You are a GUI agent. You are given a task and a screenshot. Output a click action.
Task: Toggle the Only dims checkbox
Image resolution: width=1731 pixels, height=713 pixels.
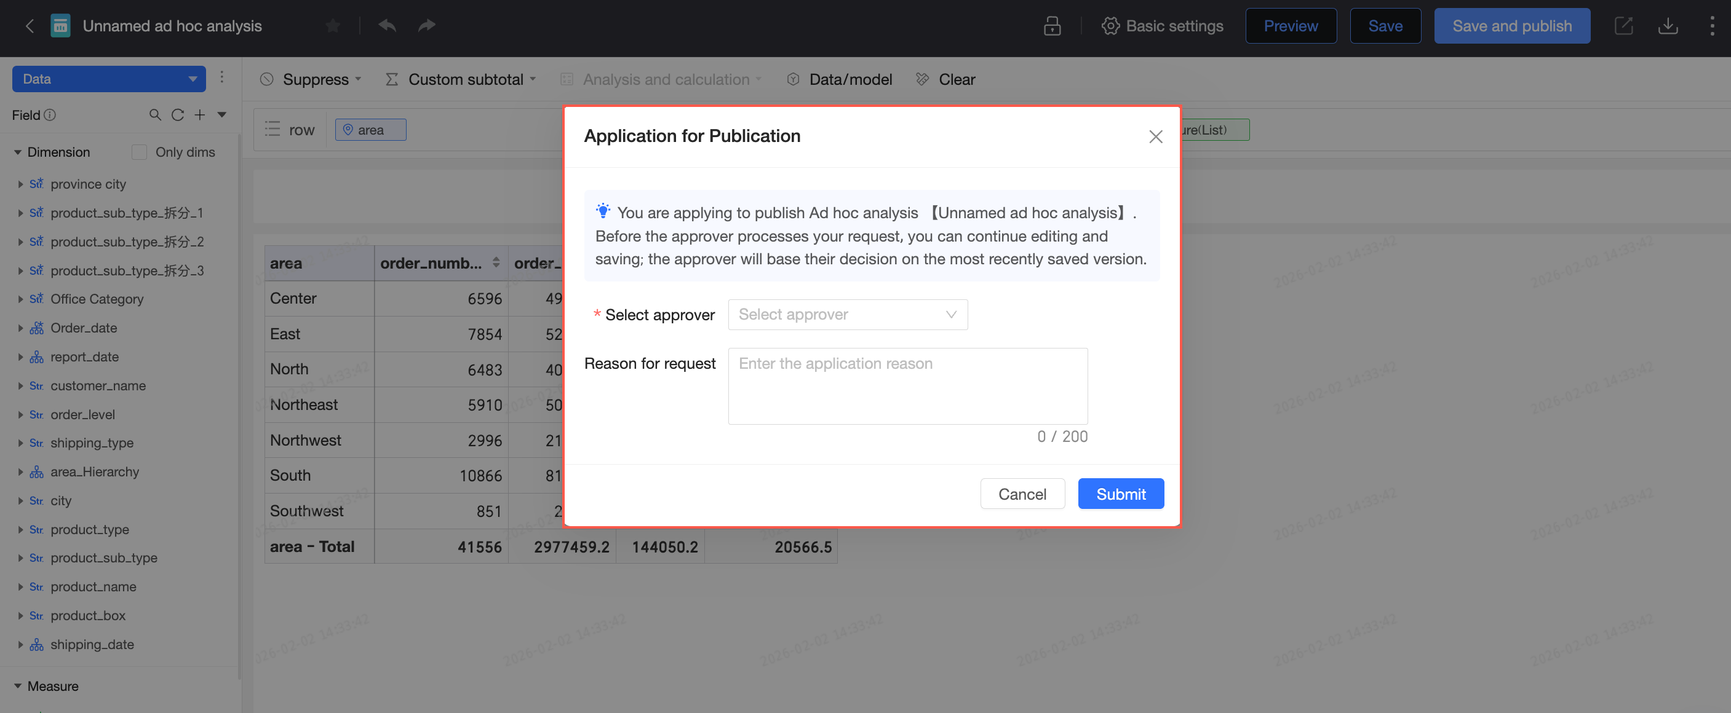tap(139, 152)
